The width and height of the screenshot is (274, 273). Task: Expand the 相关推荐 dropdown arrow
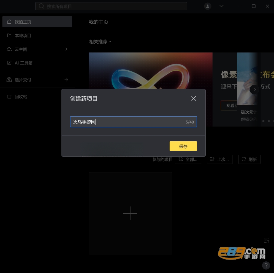[x=110, y=41]
